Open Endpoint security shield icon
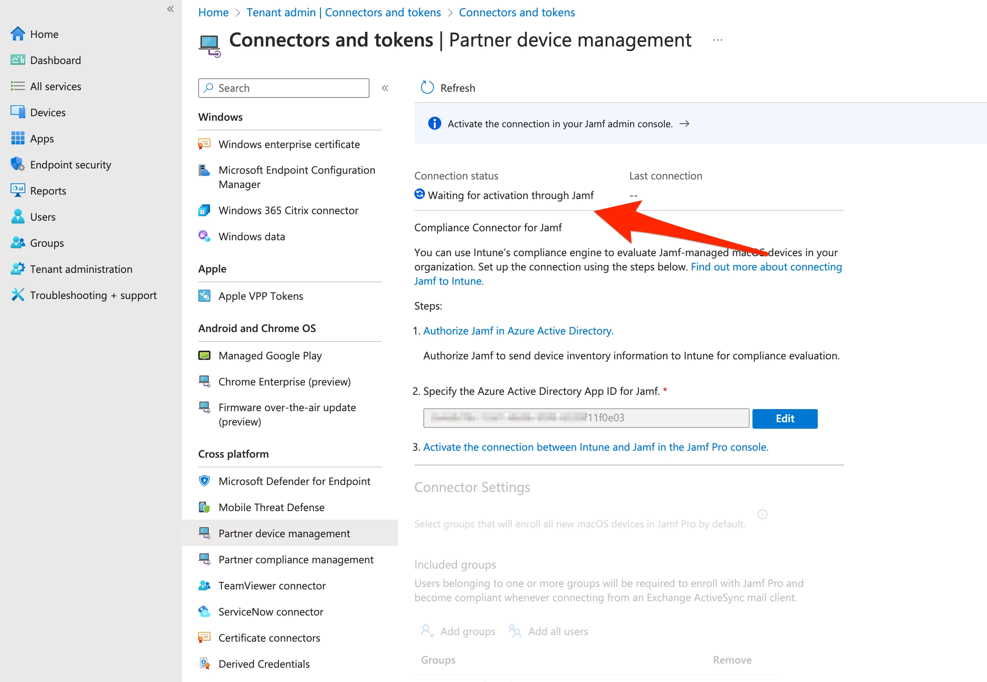 coord(18,164)
